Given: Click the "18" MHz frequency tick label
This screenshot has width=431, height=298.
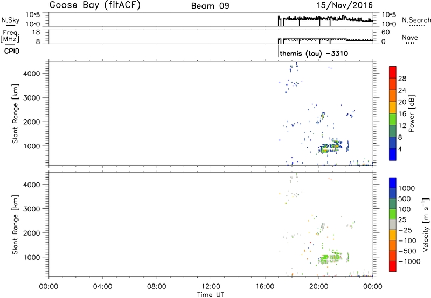Looking at the screenshot, I should pos(36,32).
